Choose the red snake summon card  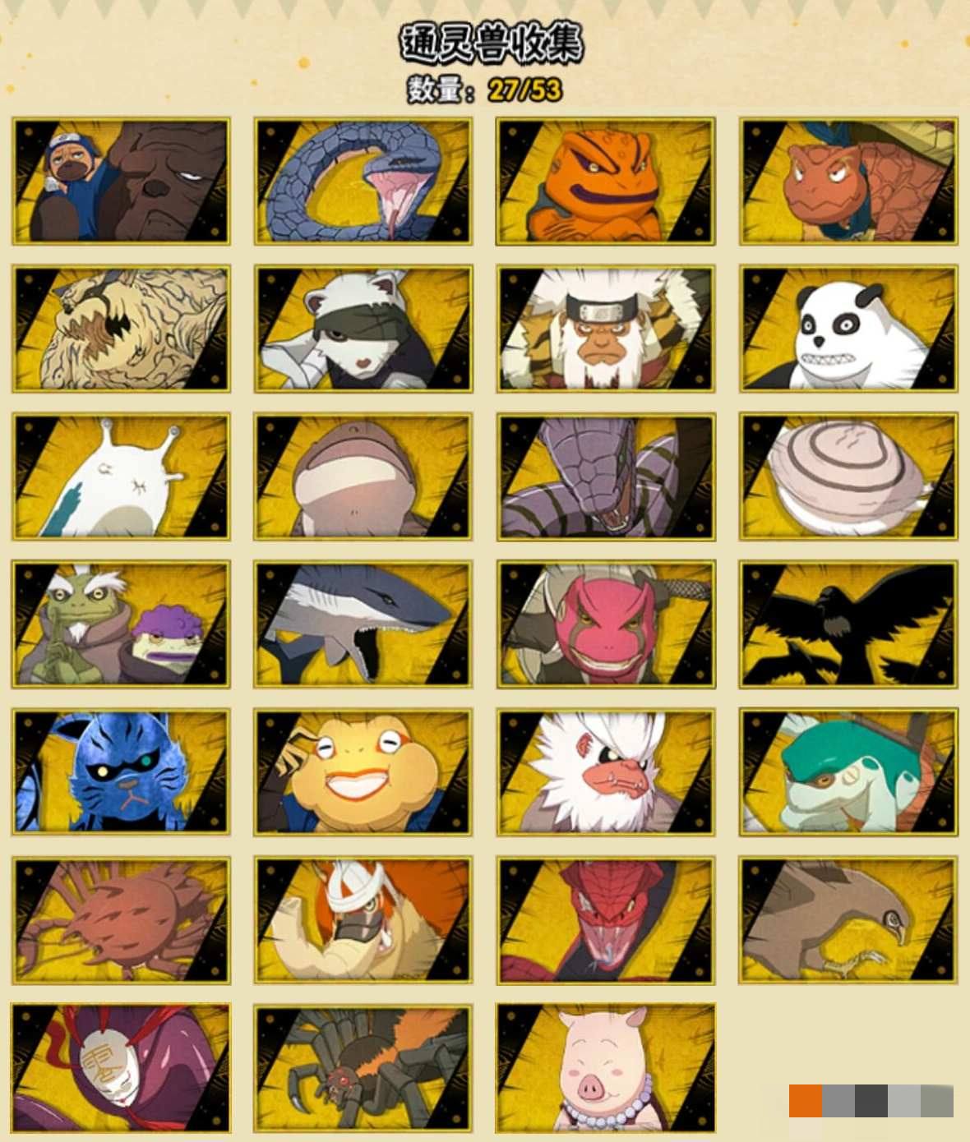coord(606,920)
